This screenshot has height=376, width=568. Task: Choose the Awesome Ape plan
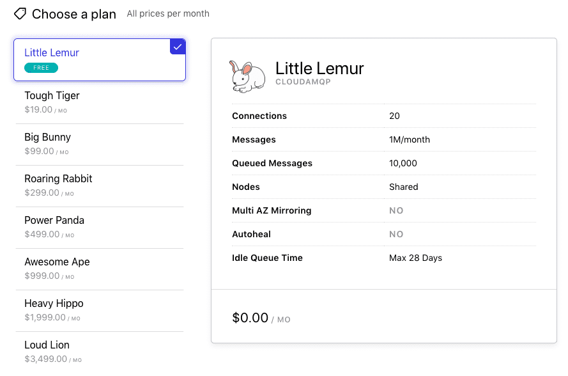pos(99,269)
